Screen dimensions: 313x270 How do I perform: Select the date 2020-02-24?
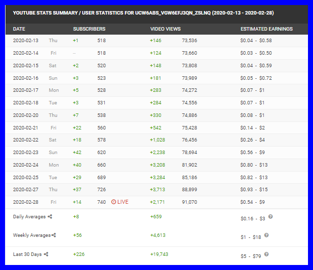tap(26, 165)
